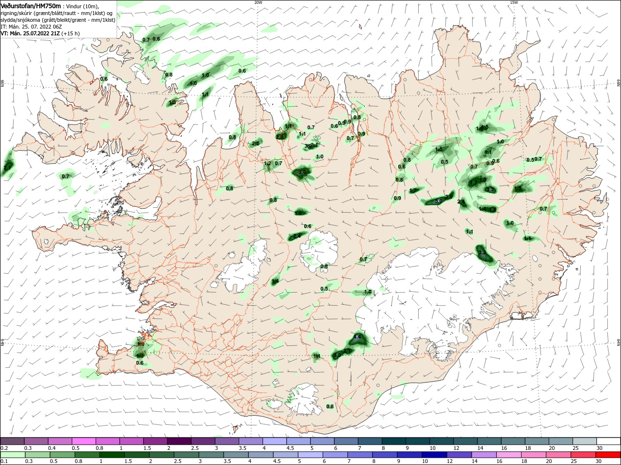Select dark purple swatch between 2 and 2.5, top legend row
This screenshot has height=465, width=621.
coord(179,441)
